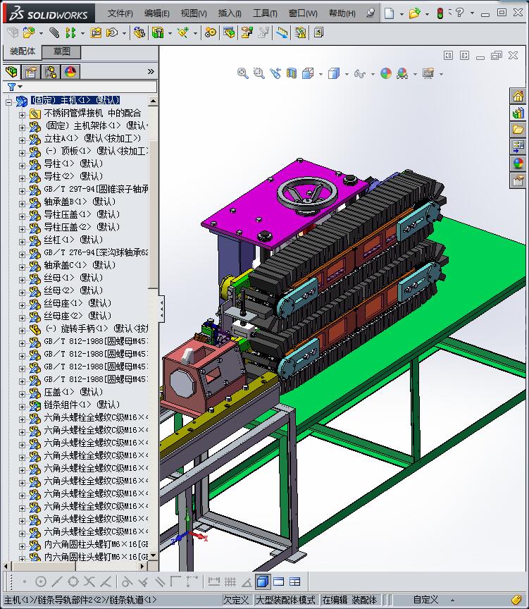
Task: Click 自定义 in the status bar
Action: pos(425,600)
